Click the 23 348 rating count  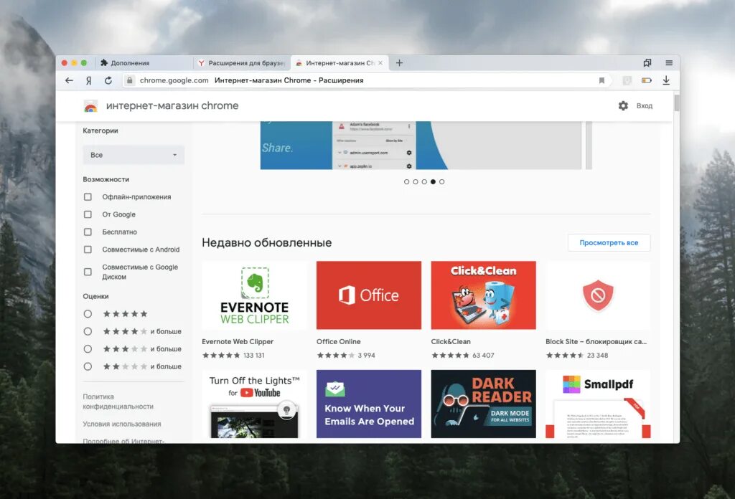pos(598,356)
